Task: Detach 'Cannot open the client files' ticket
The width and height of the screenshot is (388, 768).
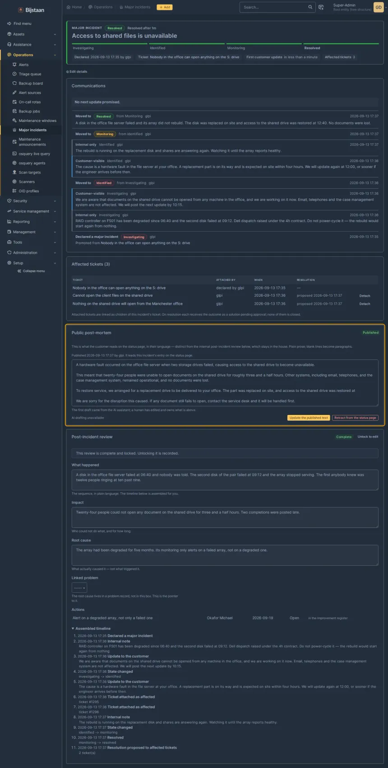Action: point(365,296)
